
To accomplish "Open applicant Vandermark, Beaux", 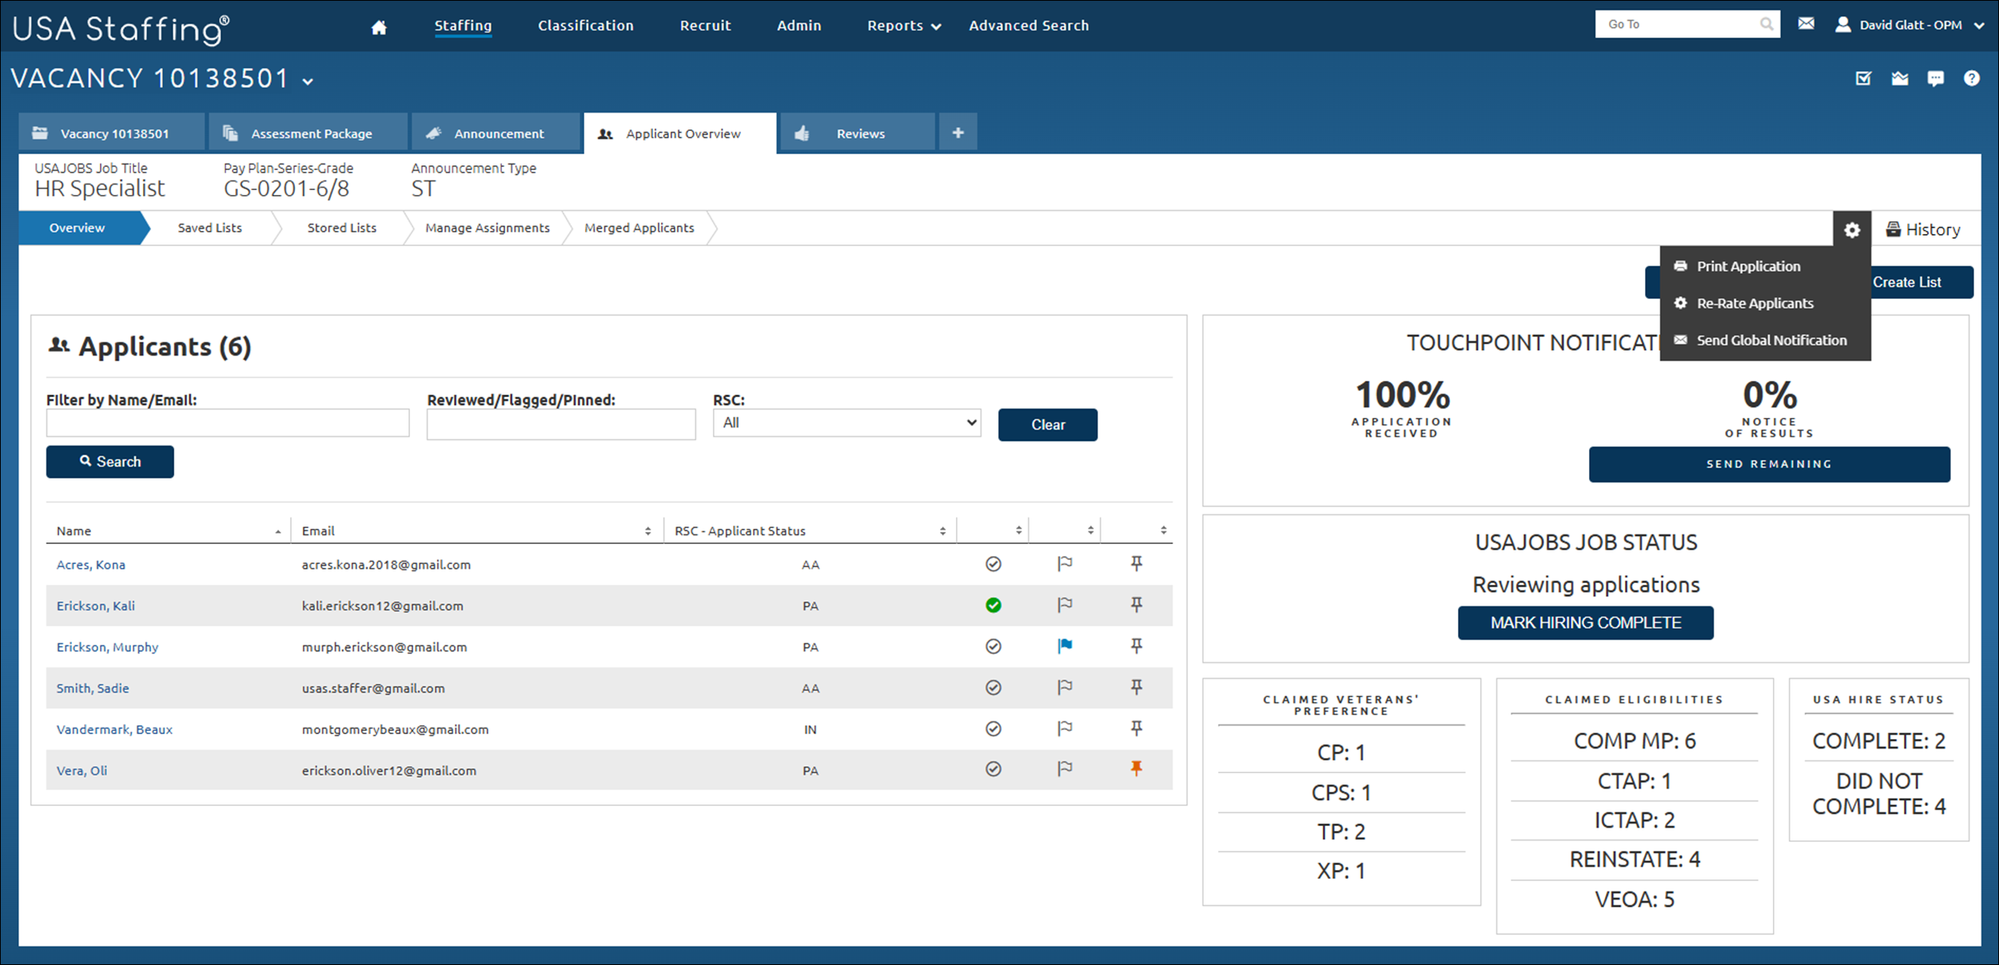I will coord(114,729).
